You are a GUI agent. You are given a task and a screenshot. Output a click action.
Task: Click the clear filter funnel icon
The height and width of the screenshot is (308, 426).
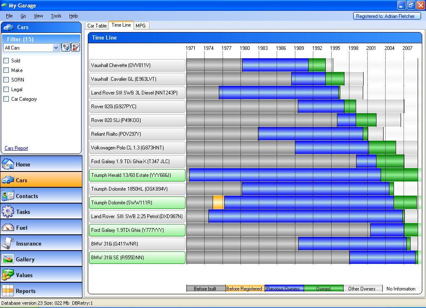pyautogui.click(x=76, y=47)
